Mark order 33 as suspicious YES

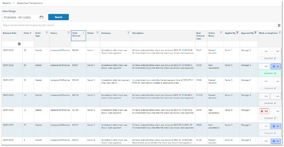(264, 81)
